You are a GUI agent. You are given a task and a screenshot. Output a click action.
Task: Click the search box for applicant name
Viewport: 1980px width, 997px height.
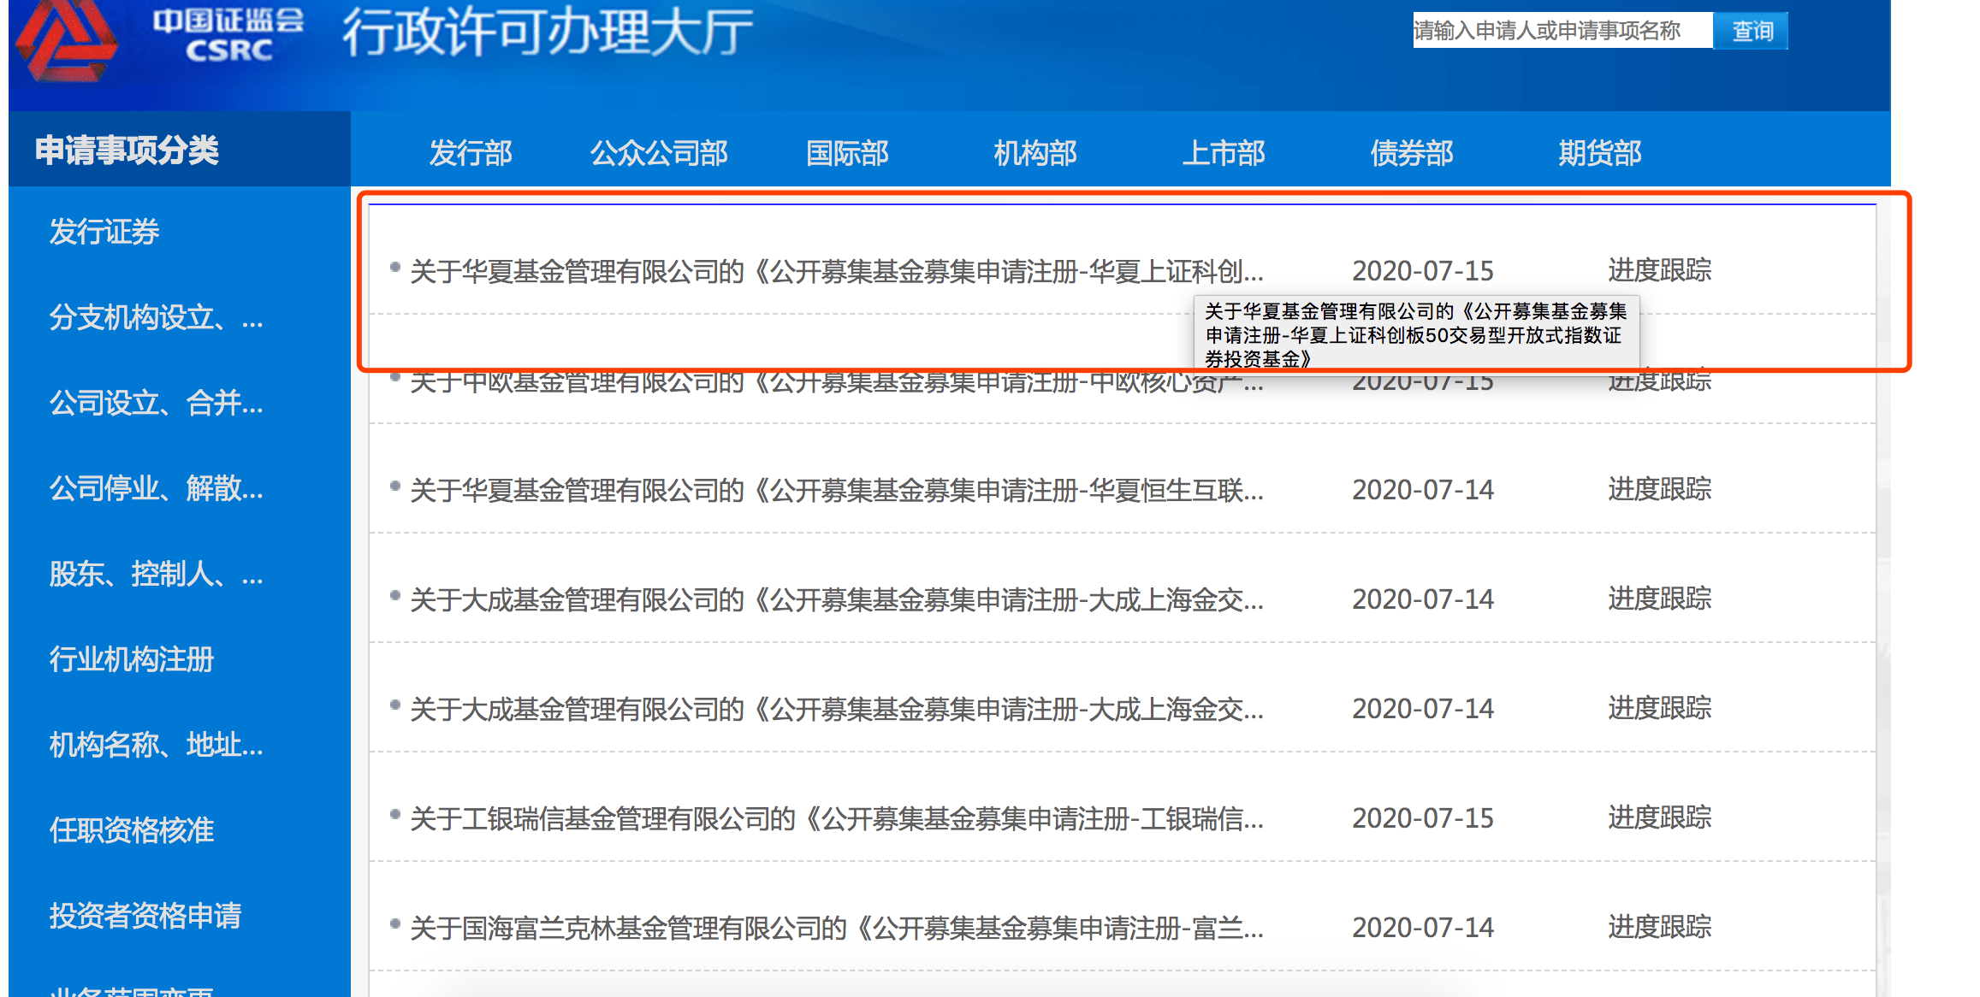(x=1562, y=31)
